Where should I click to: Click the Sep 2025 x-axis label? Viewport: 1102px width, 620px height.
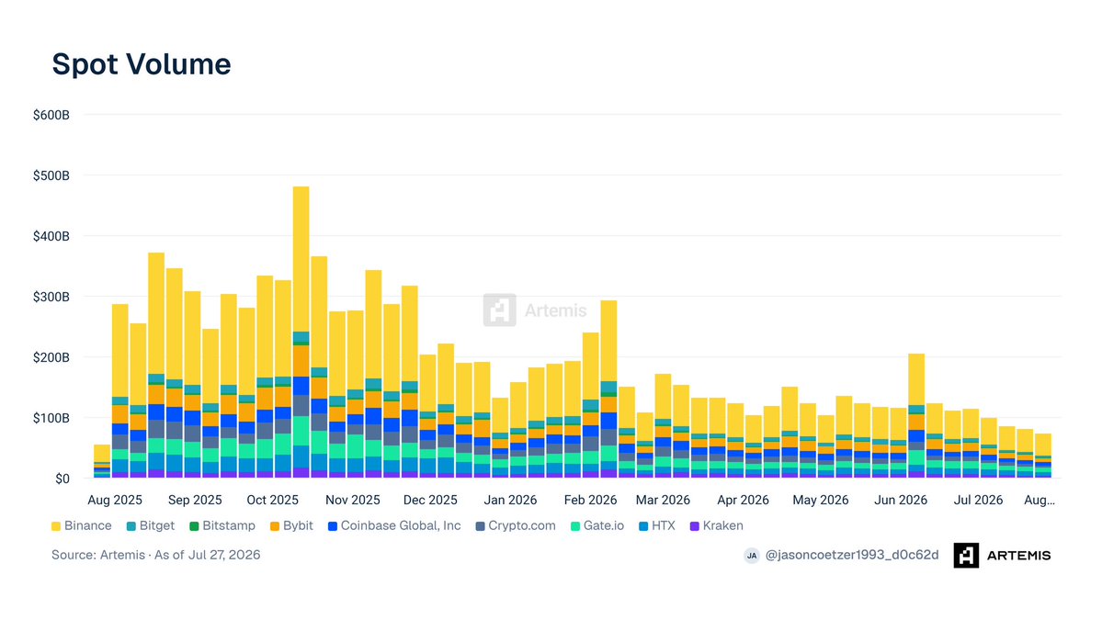(195, 500)
